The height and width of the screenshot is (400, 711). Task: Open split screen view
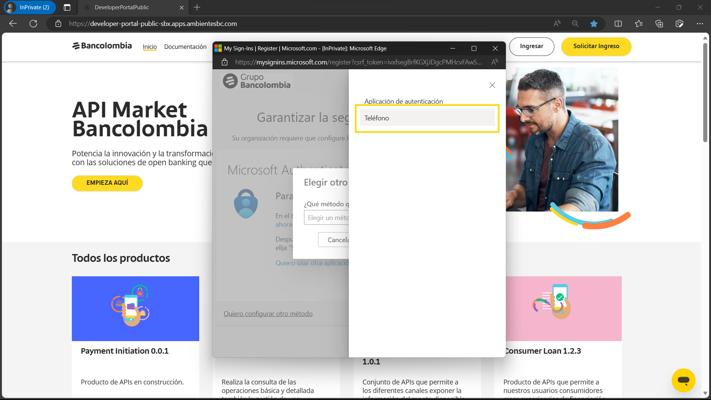pyautogui.click(x=618, y=23)
